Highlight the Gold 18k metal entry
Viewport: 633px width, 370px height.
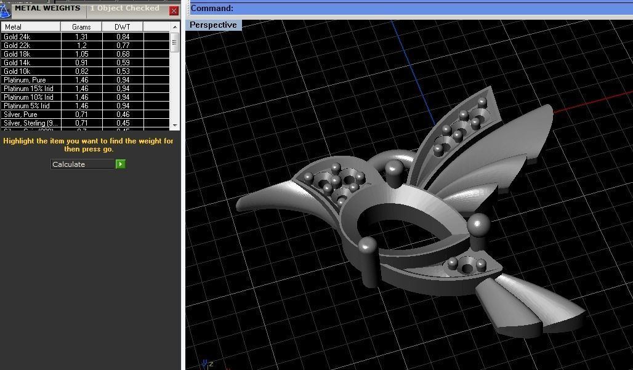[85, 54]
